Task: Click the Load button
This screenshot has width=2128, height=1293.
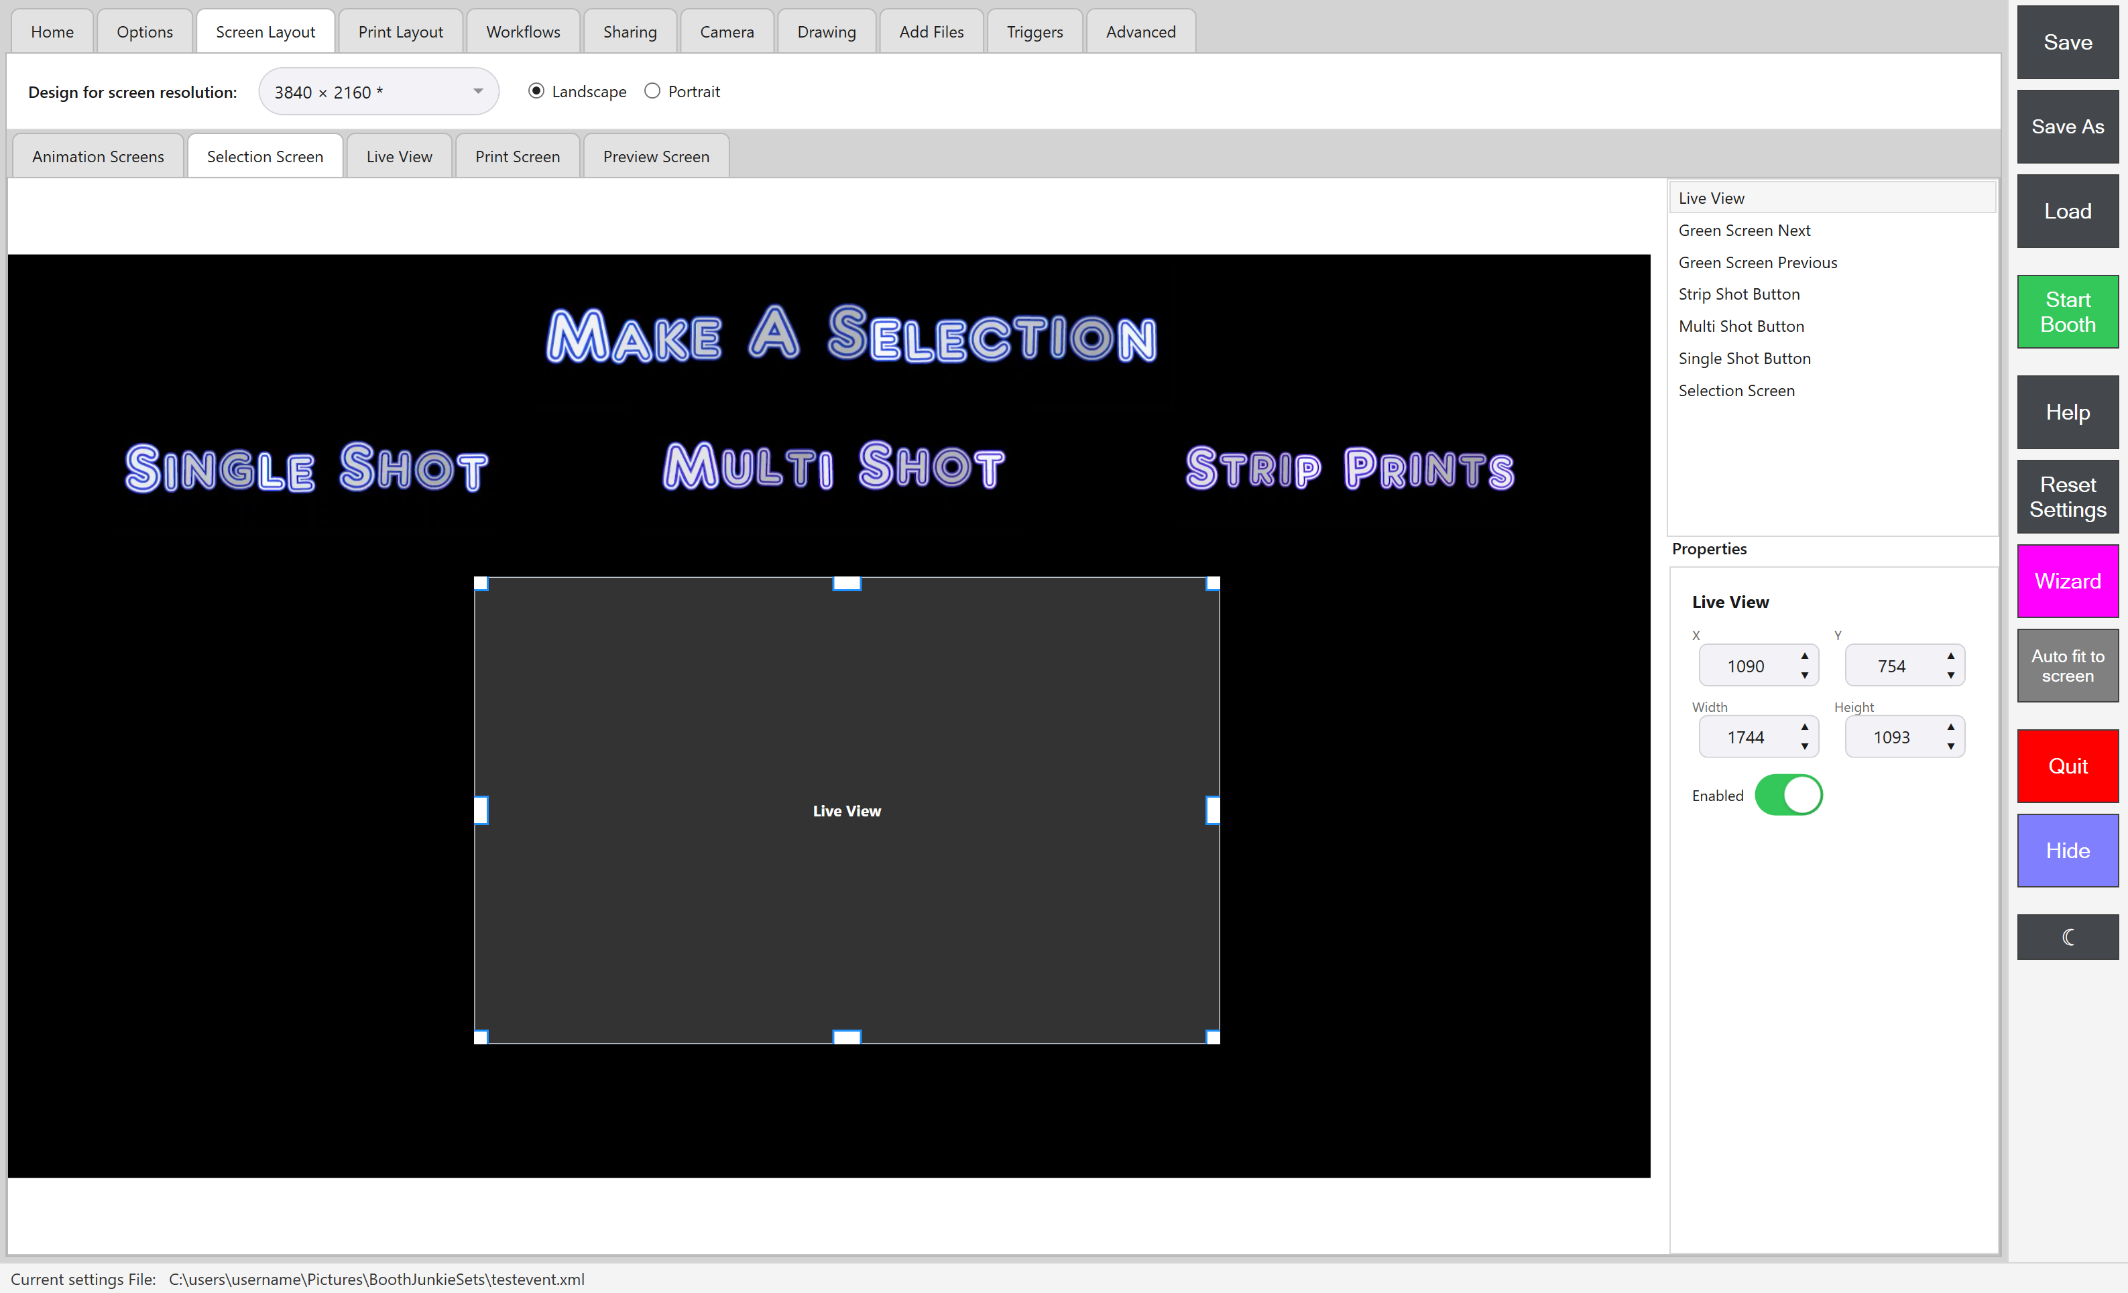Action: point(2067,212)
